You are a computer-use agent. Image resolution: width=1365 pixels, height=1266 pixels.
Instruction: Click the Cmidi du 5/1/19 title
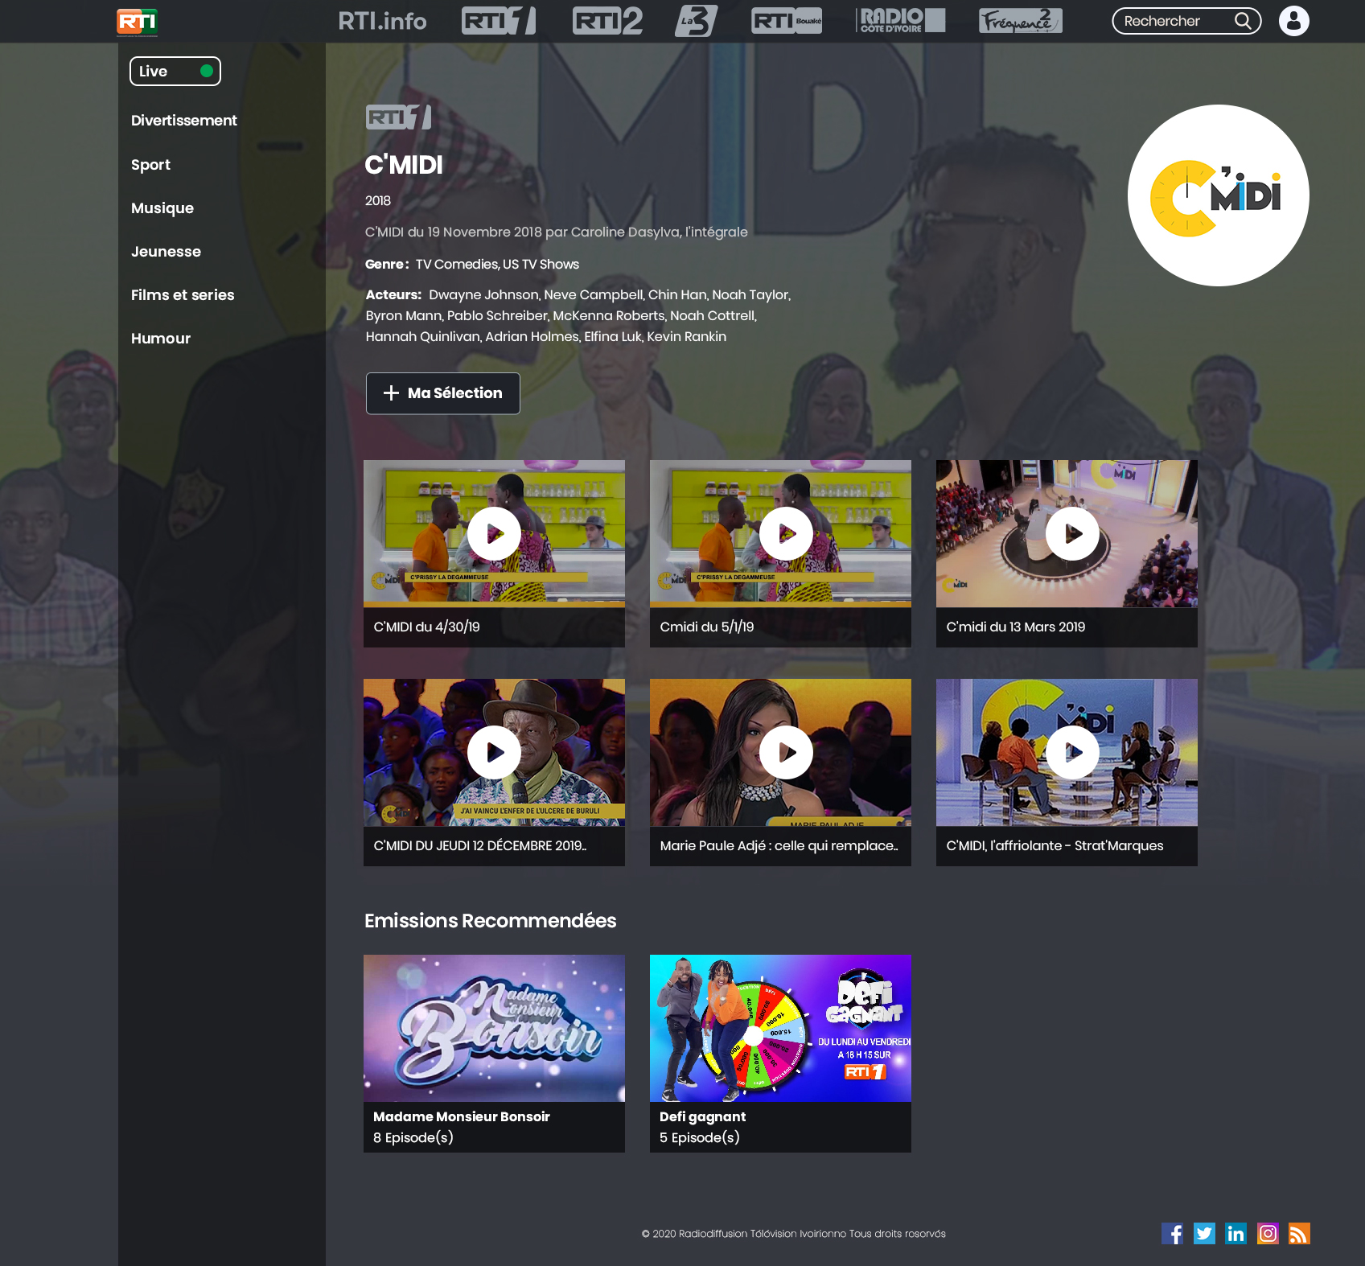tap(707, 627)
